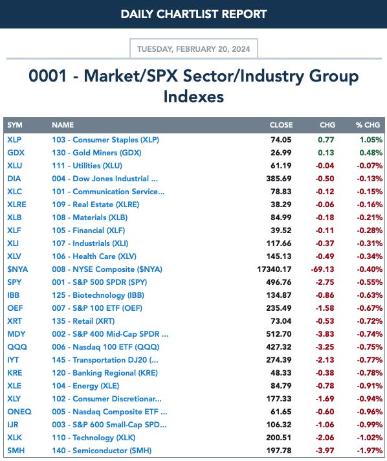Open the XLP symbol link

(14, 140)
